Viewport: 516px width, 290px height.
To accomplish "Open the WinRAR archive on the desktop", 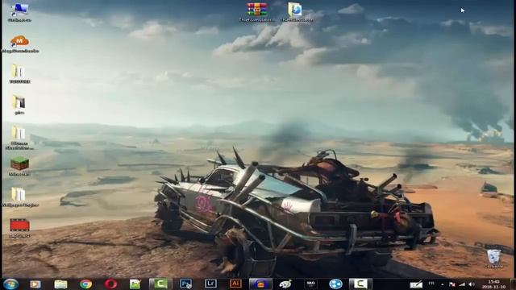I will pos(256,12).
